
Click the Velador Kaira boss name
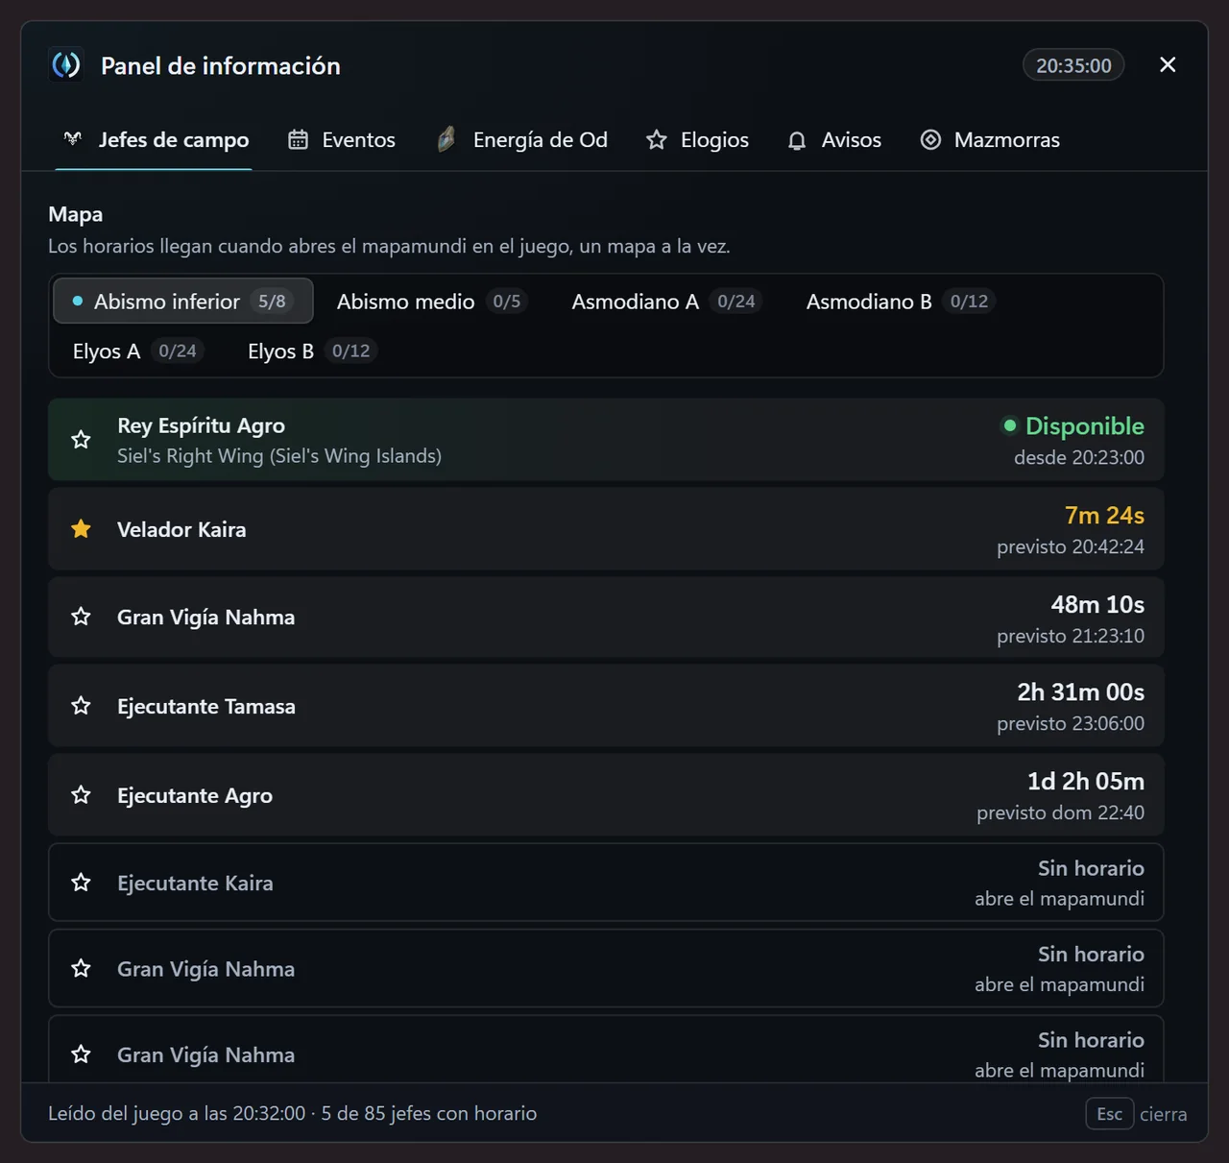tap(181, 529)
